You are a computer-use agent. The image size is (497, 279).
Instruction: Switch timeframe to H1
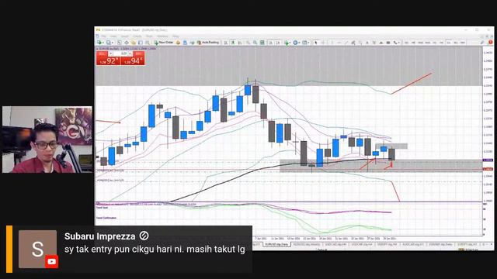[435, 43]
